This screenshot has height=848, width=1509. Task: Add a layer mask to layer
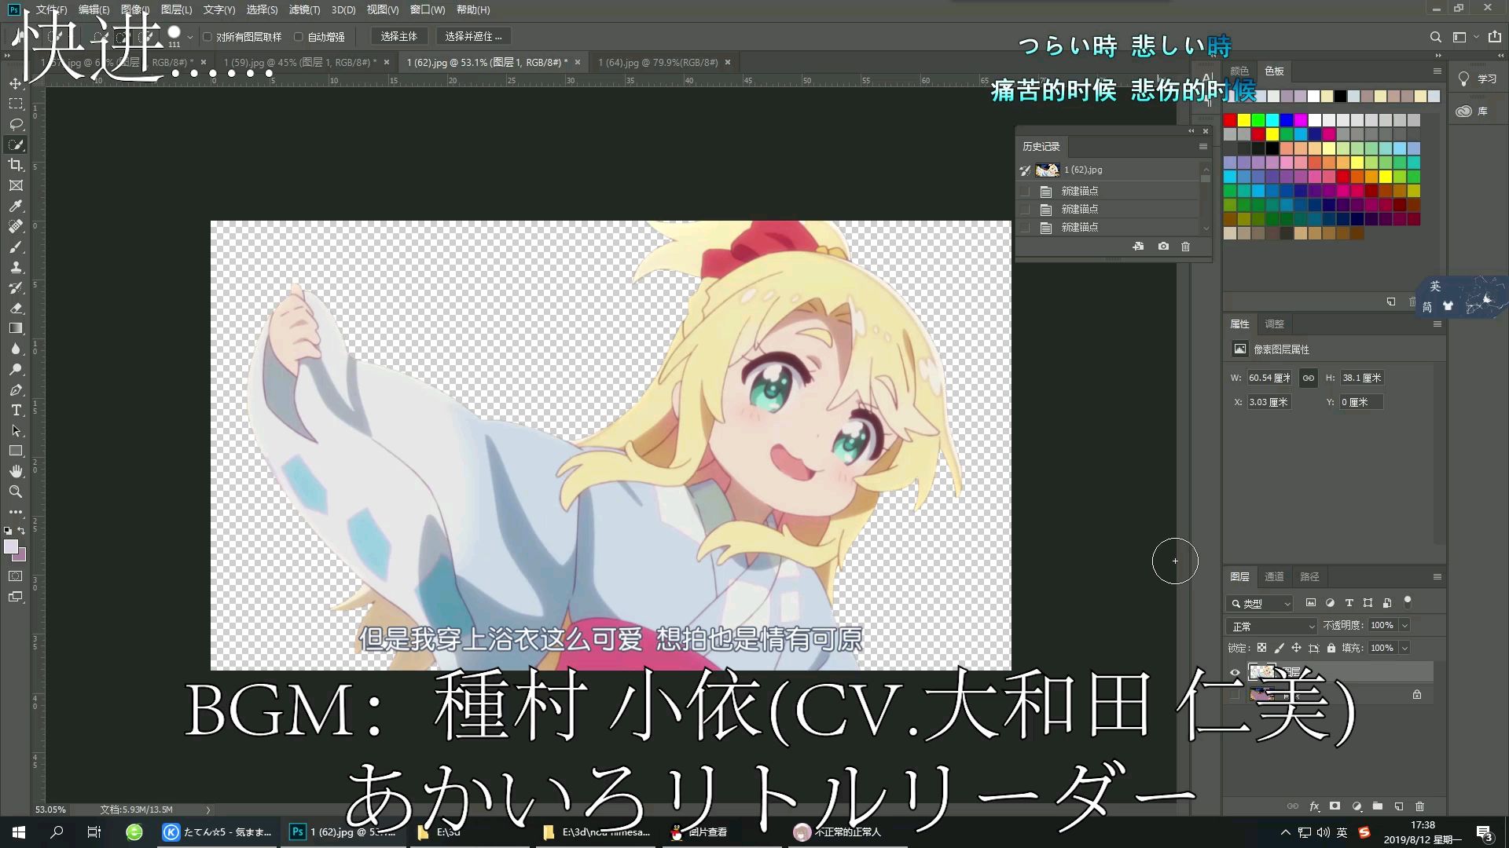(x=1335, y=806)
